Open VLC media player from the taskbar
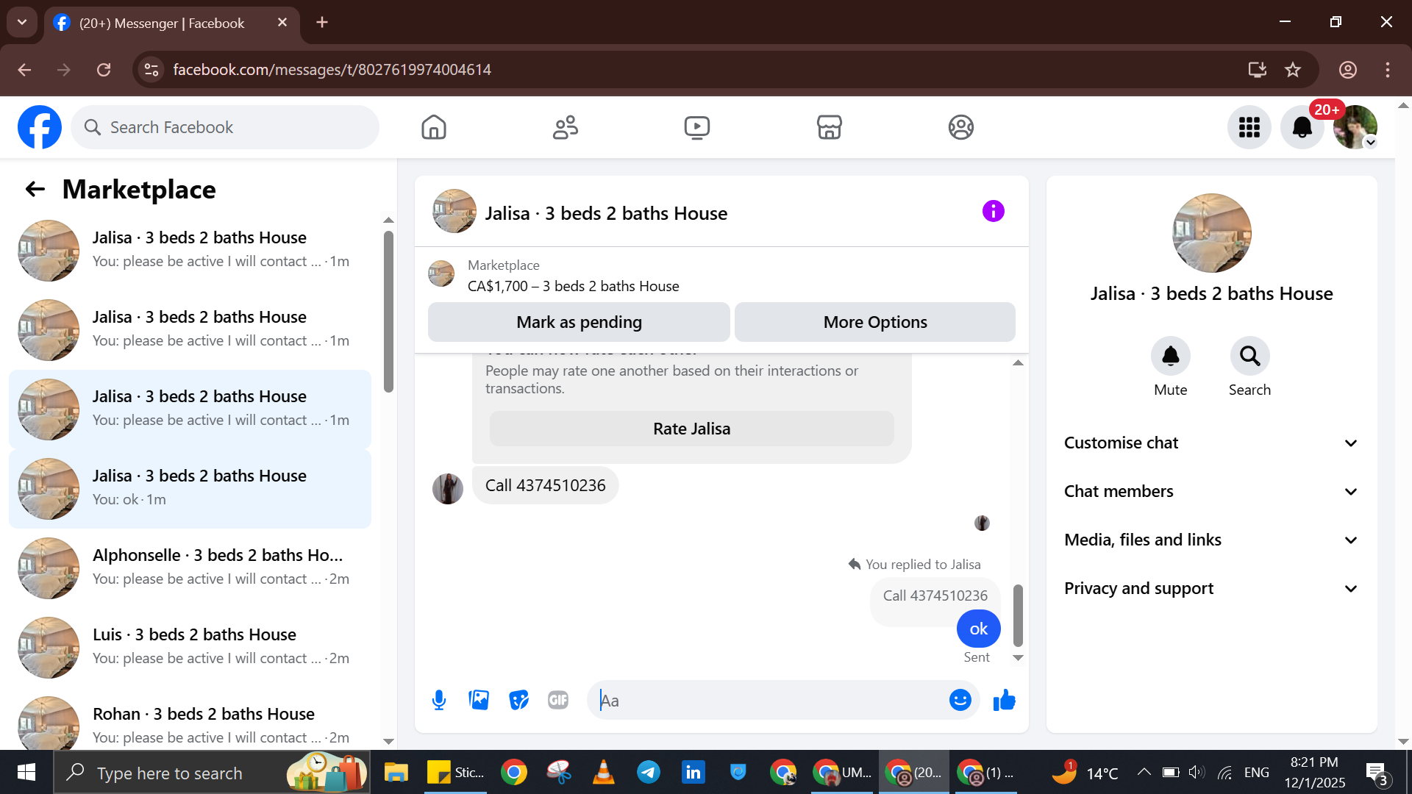This screenshot has height=794, width=1412. click(603, 773)
